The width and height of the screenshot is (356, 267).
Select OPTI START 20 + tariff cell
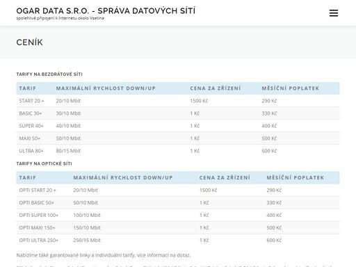click(x=38, y=191)
